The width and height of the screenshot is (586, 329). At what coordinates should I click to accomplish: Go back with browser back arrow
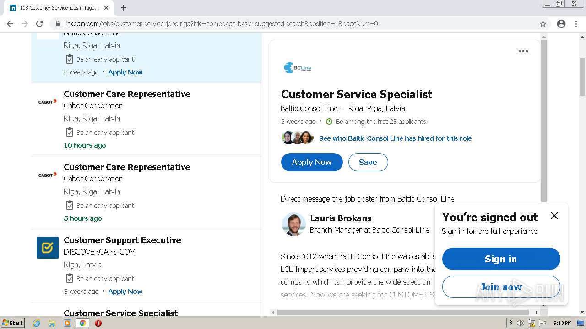tap(10, 24)
